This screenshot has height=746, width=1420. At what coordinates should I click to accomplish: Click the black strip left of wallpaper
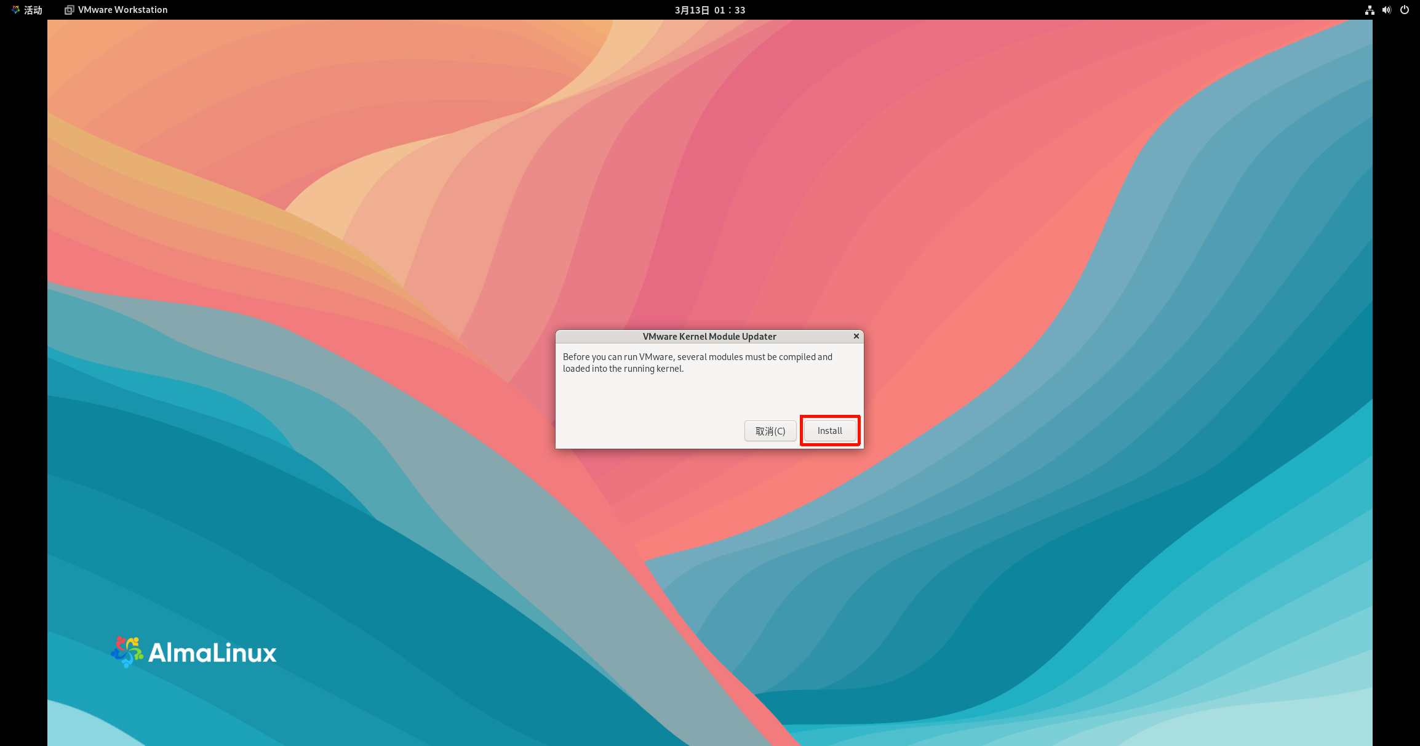[x=23, y=369]
